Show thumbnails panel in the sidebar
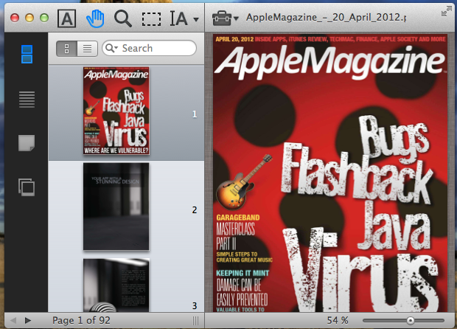Viewport: 457px width, 329px height. [x=27, y=54]
